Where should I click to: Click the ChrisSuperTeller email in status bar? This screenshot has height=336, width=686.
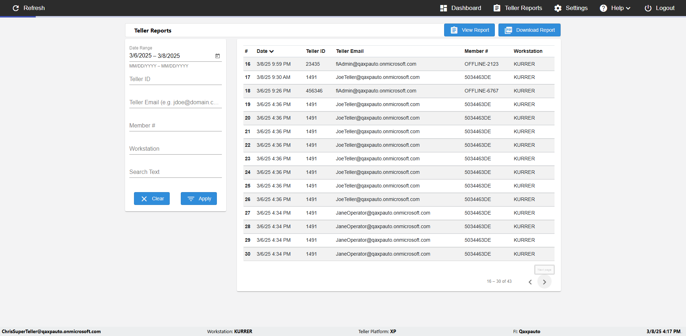(51, 331)
